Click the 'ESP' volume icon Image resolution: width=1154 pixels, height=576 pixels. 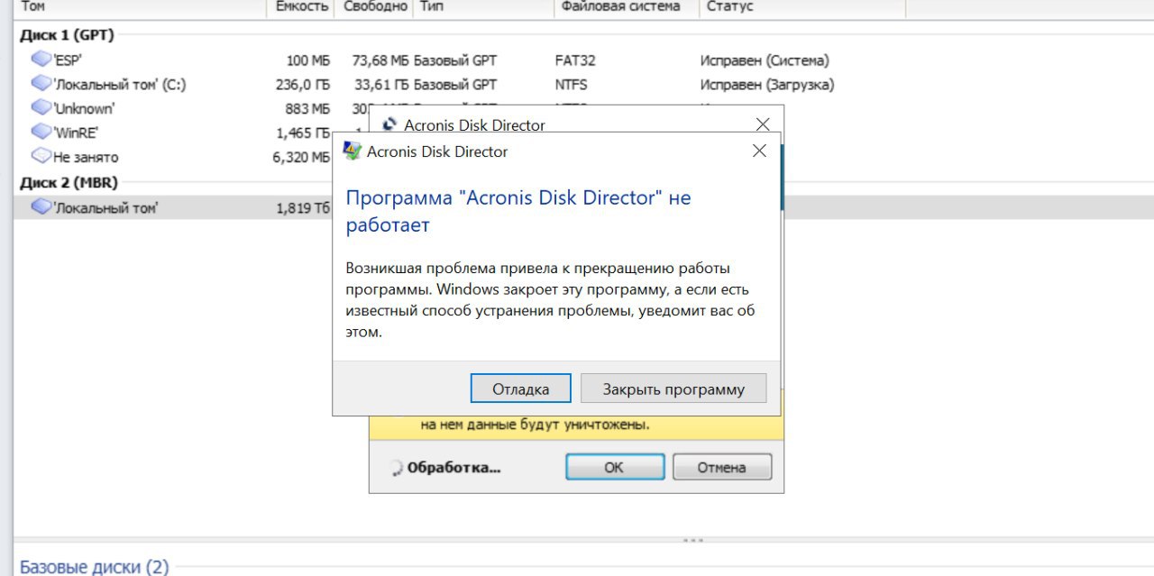41,59
